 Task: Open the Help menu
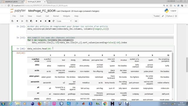click(x=76, y=16)
